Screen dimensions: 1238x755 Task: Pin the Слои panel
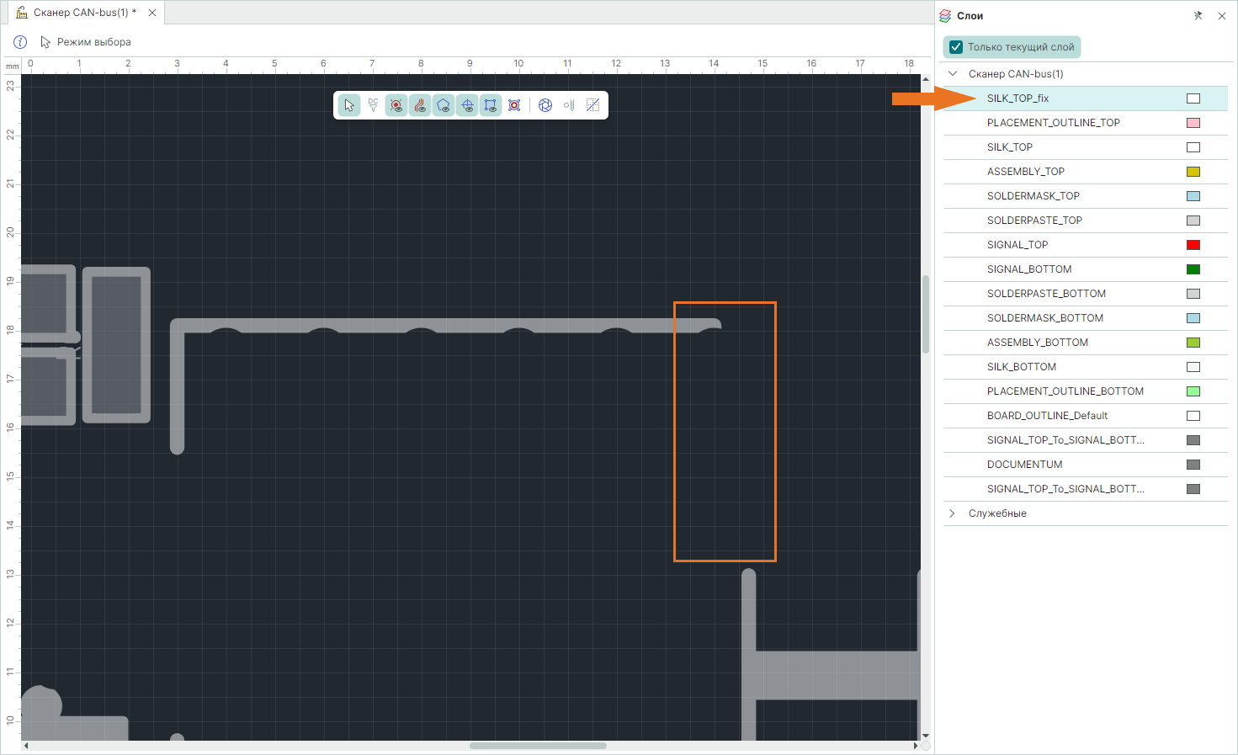pyautogui.click(x=1198, y=16)
